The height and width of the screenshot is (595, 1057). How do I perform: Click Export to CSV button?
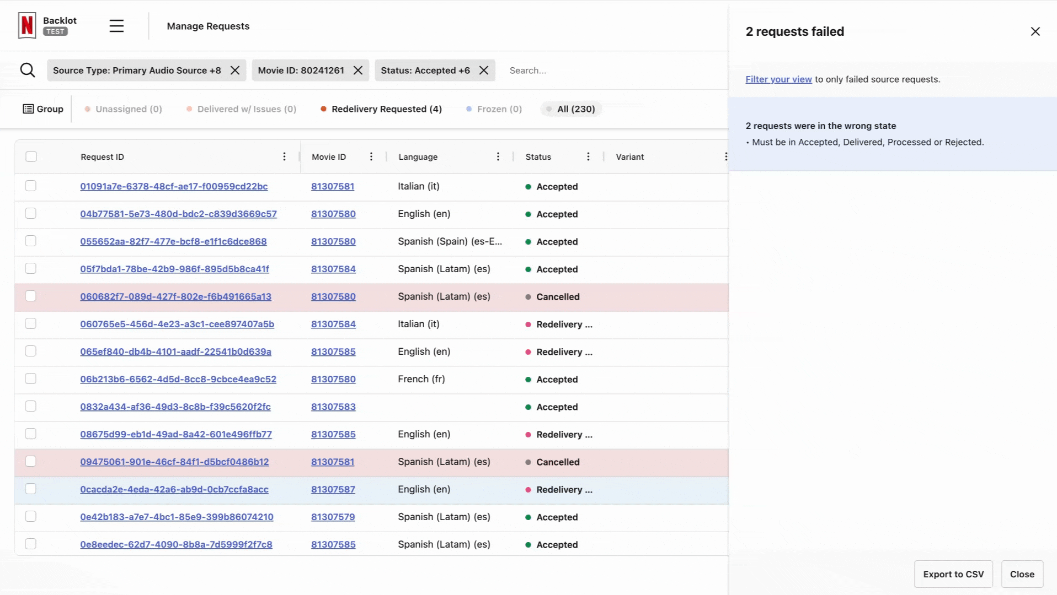[953, 574]
